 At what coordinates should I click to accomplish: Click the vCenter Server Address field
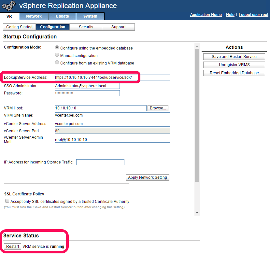[x=112, y=124]
